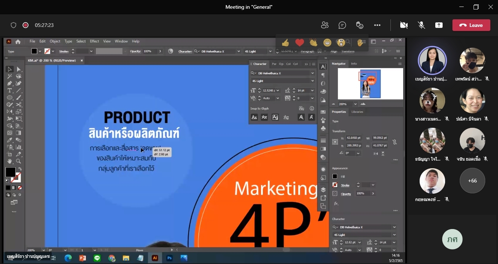Open fill color dropdown in control bar

pyautogui.click(x=40, y=51)
